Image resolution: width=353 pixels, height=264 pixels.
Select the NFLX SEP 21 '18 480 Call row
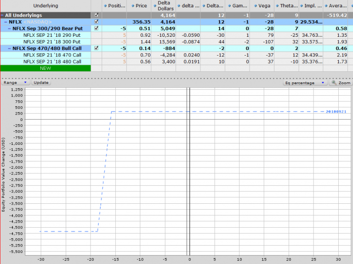click(x=52, y=61)
